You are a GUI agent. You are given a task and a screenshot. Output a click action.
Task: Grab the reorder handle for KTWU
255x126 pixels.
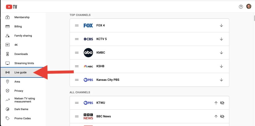click(x=77, y=103)
